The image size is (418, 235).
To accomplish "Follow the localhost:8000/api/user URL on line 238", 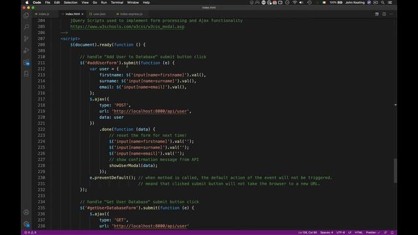I will point(150,226).
